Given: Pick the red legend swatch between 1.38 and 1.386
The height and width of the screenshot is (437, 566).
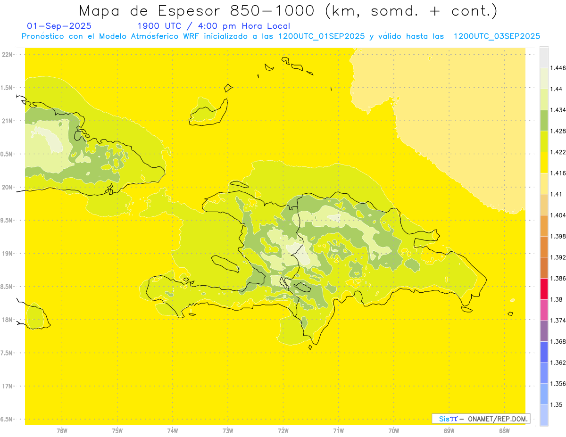Looking at the screenshot, I should tap(544, 289).
